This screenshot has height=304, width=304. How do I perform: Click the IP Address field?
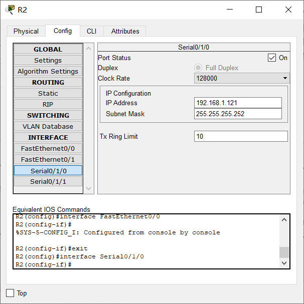pos(238,103)
